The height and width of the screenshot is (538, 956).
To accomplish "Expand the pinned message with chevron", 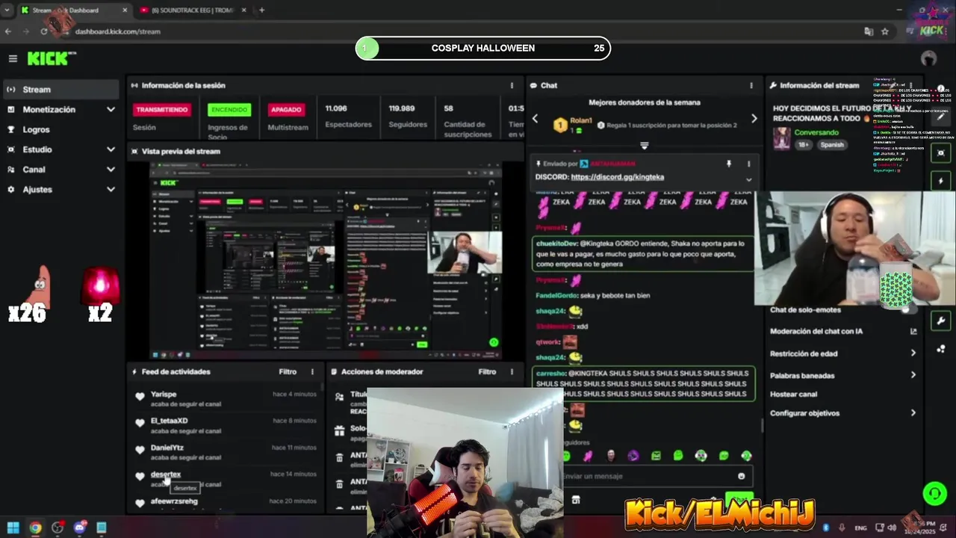I will click(x=748, y=179).
